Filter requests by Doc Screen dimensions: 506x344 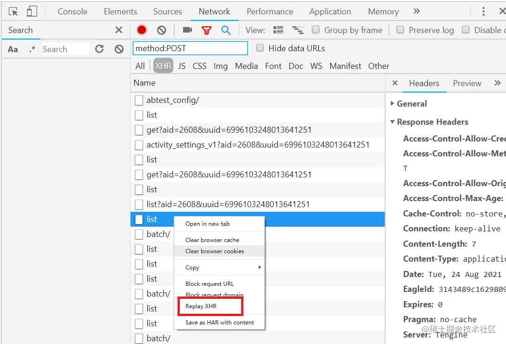coord(296,66)
